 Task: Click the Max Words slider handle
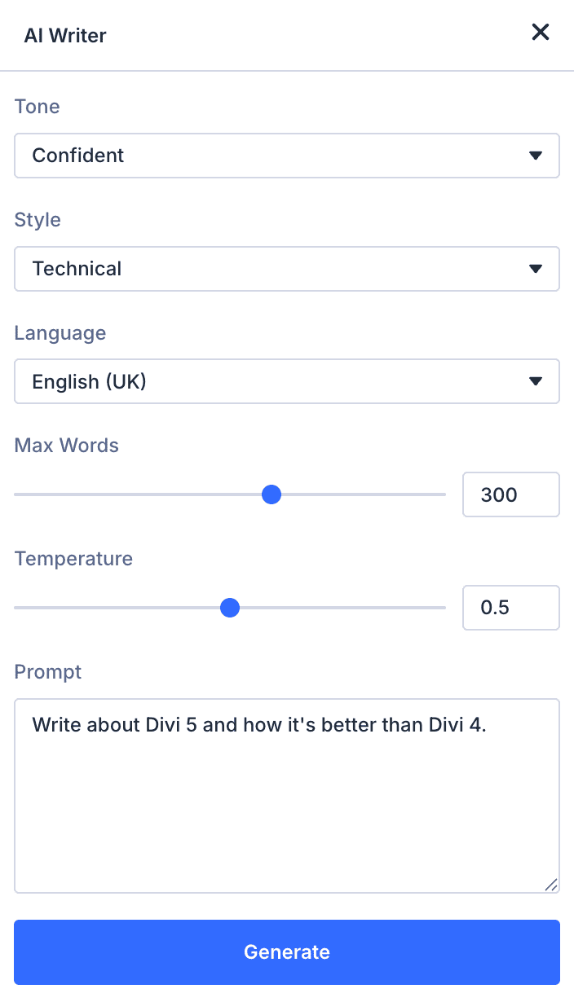(x=272, y=494)
